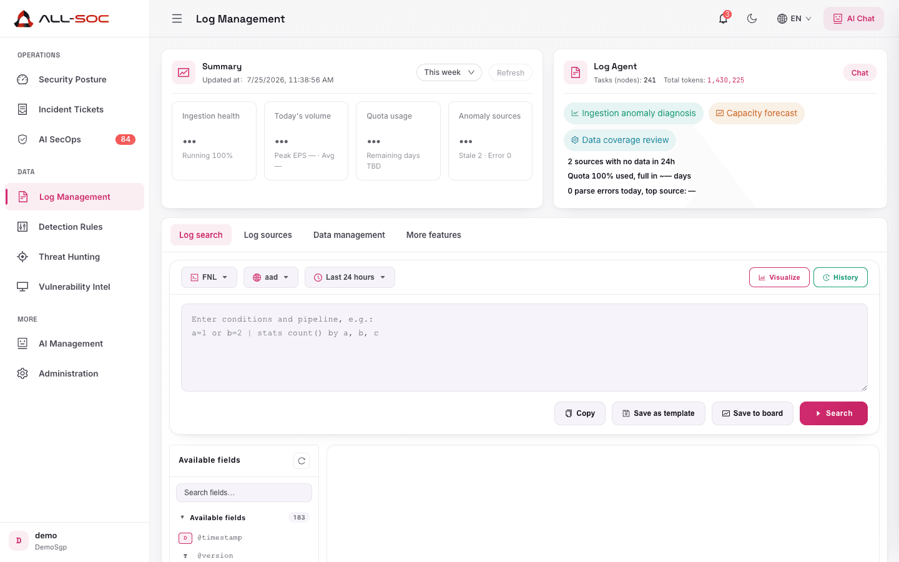Open More features tab
899x562 pixels.
[434, 235]
